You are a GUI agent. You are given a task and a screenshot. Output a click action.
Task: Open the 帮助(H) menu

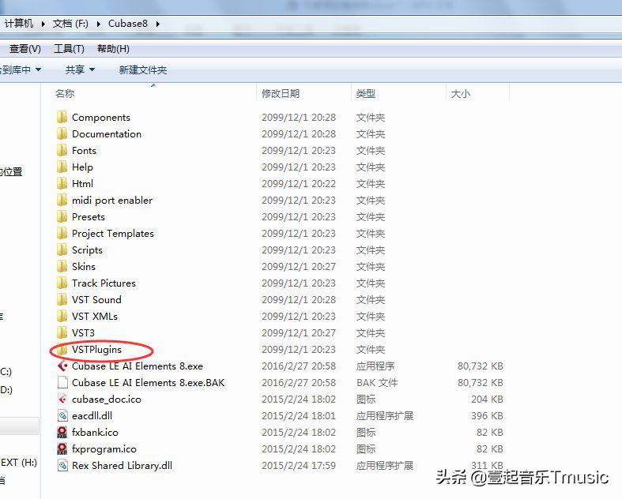coord(114,49)
